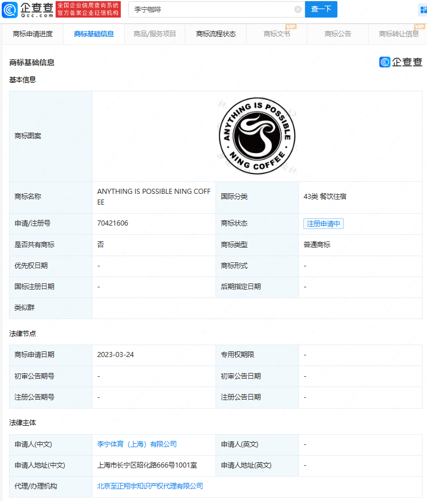Open the 商标申请进度 tab
This screenshot has width=427, height=501.
pyautogui.click(x=32, y=34)
